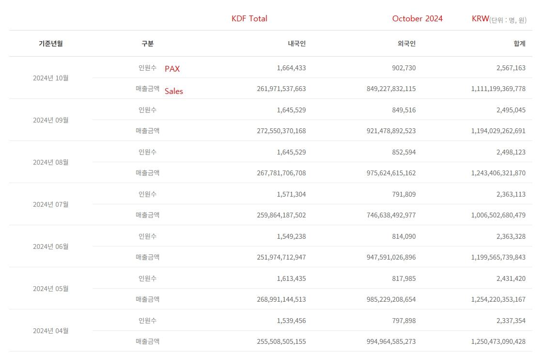Select the 2024년 09월 row label

click(x=50, y=120)
